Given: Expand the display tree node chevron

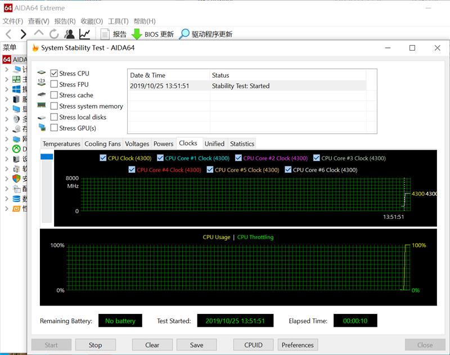Looking at the screenshot, I should tap(7, 109).
